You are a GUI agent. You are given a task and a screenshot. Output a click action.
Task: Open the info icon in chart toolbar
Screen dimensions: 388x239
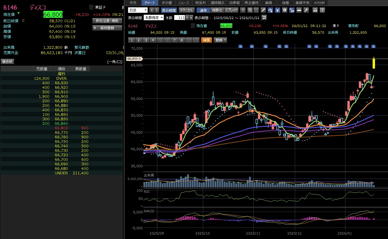tap(284, 10)
